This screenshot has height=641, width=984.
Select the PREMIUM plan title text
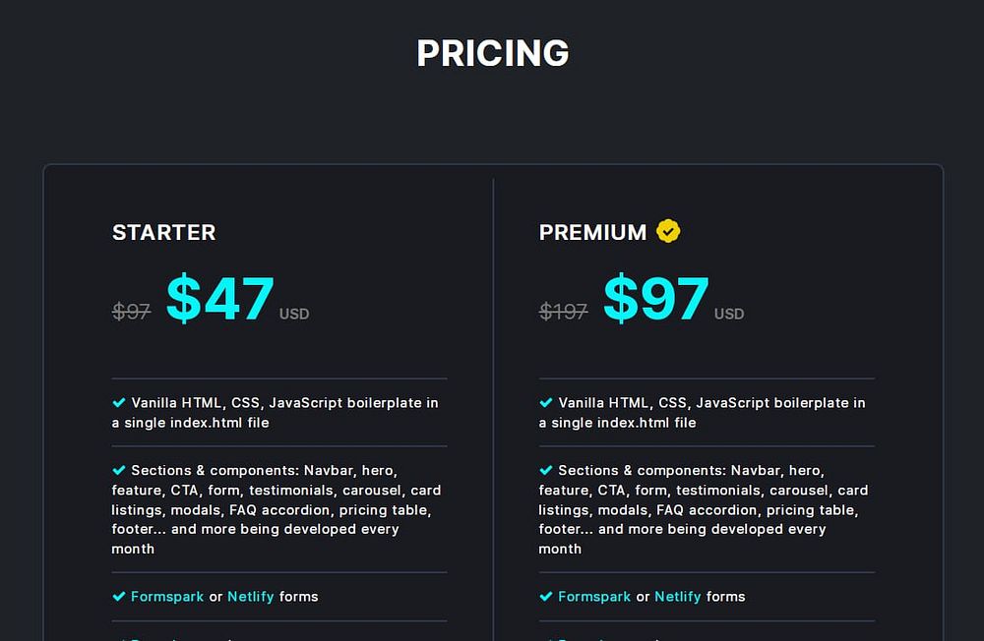[x=592, y=233]
